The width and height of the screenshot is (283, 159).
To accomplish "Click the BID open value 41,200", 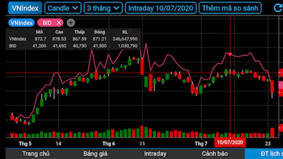I will tap(39, 46).
